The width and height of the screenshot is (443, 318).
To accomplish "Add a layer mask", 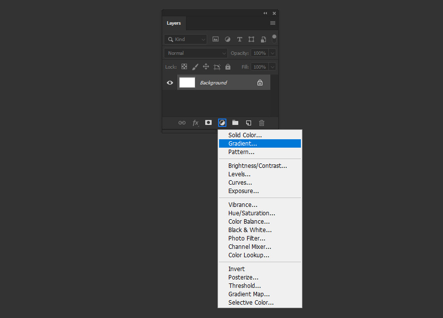I will tap(209, 122).
